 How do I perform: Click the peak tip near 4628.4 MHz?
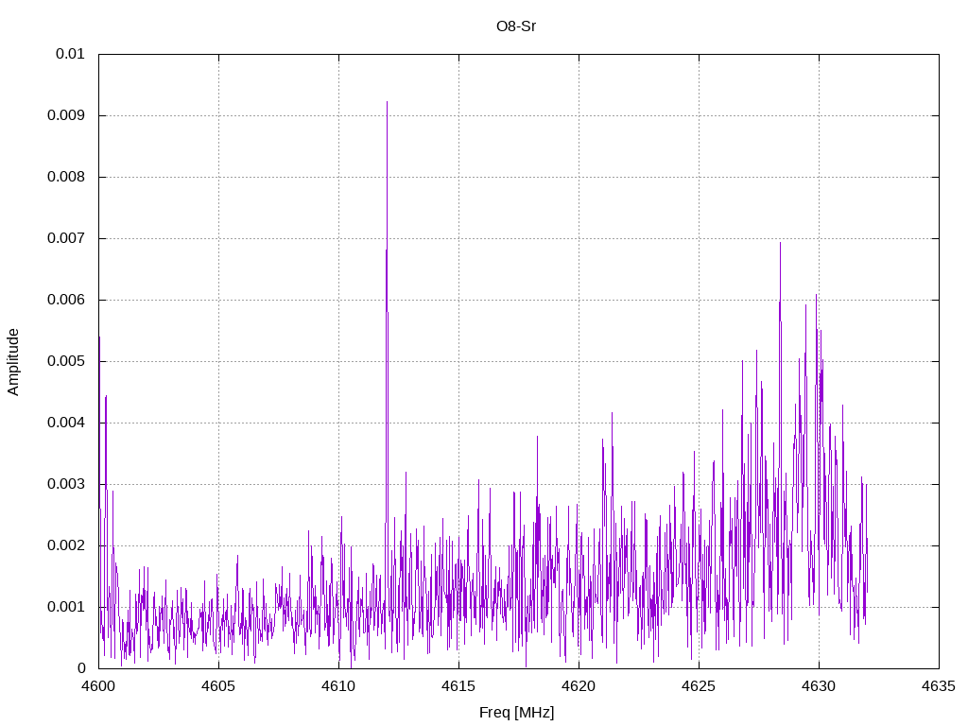click(780, 243)
